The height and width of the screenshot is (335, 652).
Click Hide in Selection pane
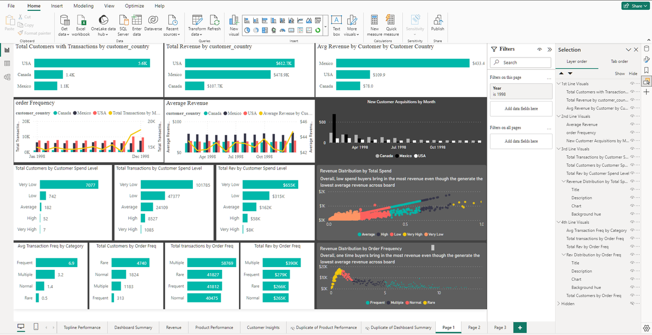pos(633,73)
